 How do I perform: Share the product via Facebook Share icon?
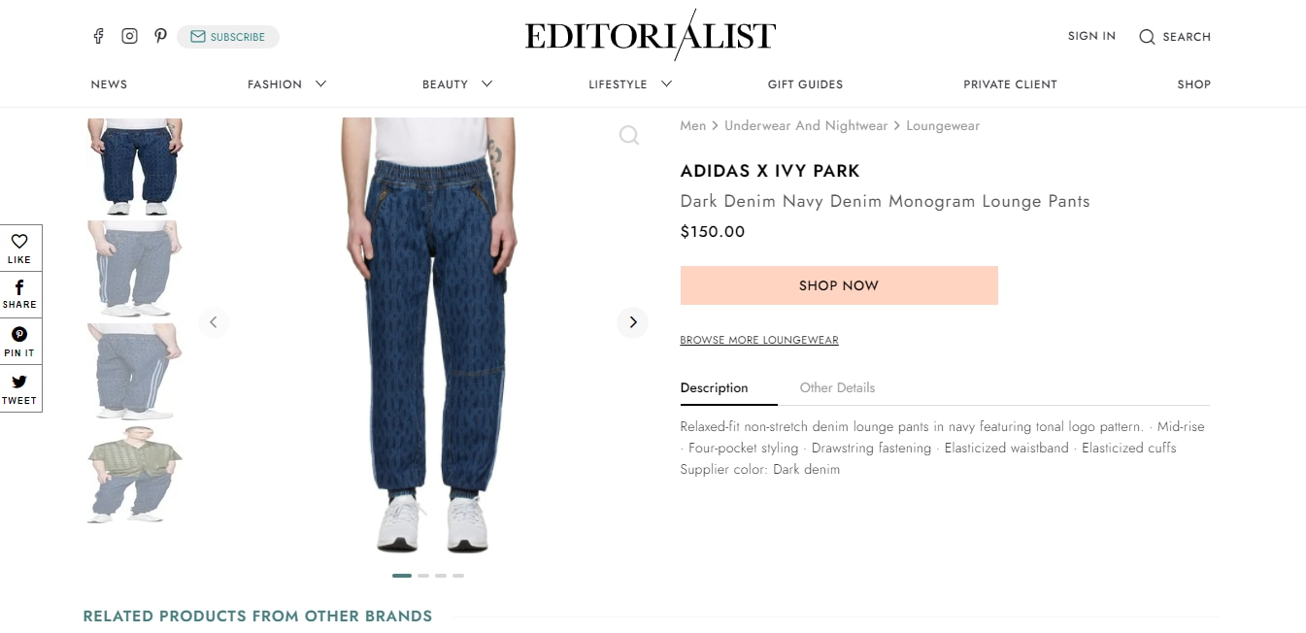(19, 287)
